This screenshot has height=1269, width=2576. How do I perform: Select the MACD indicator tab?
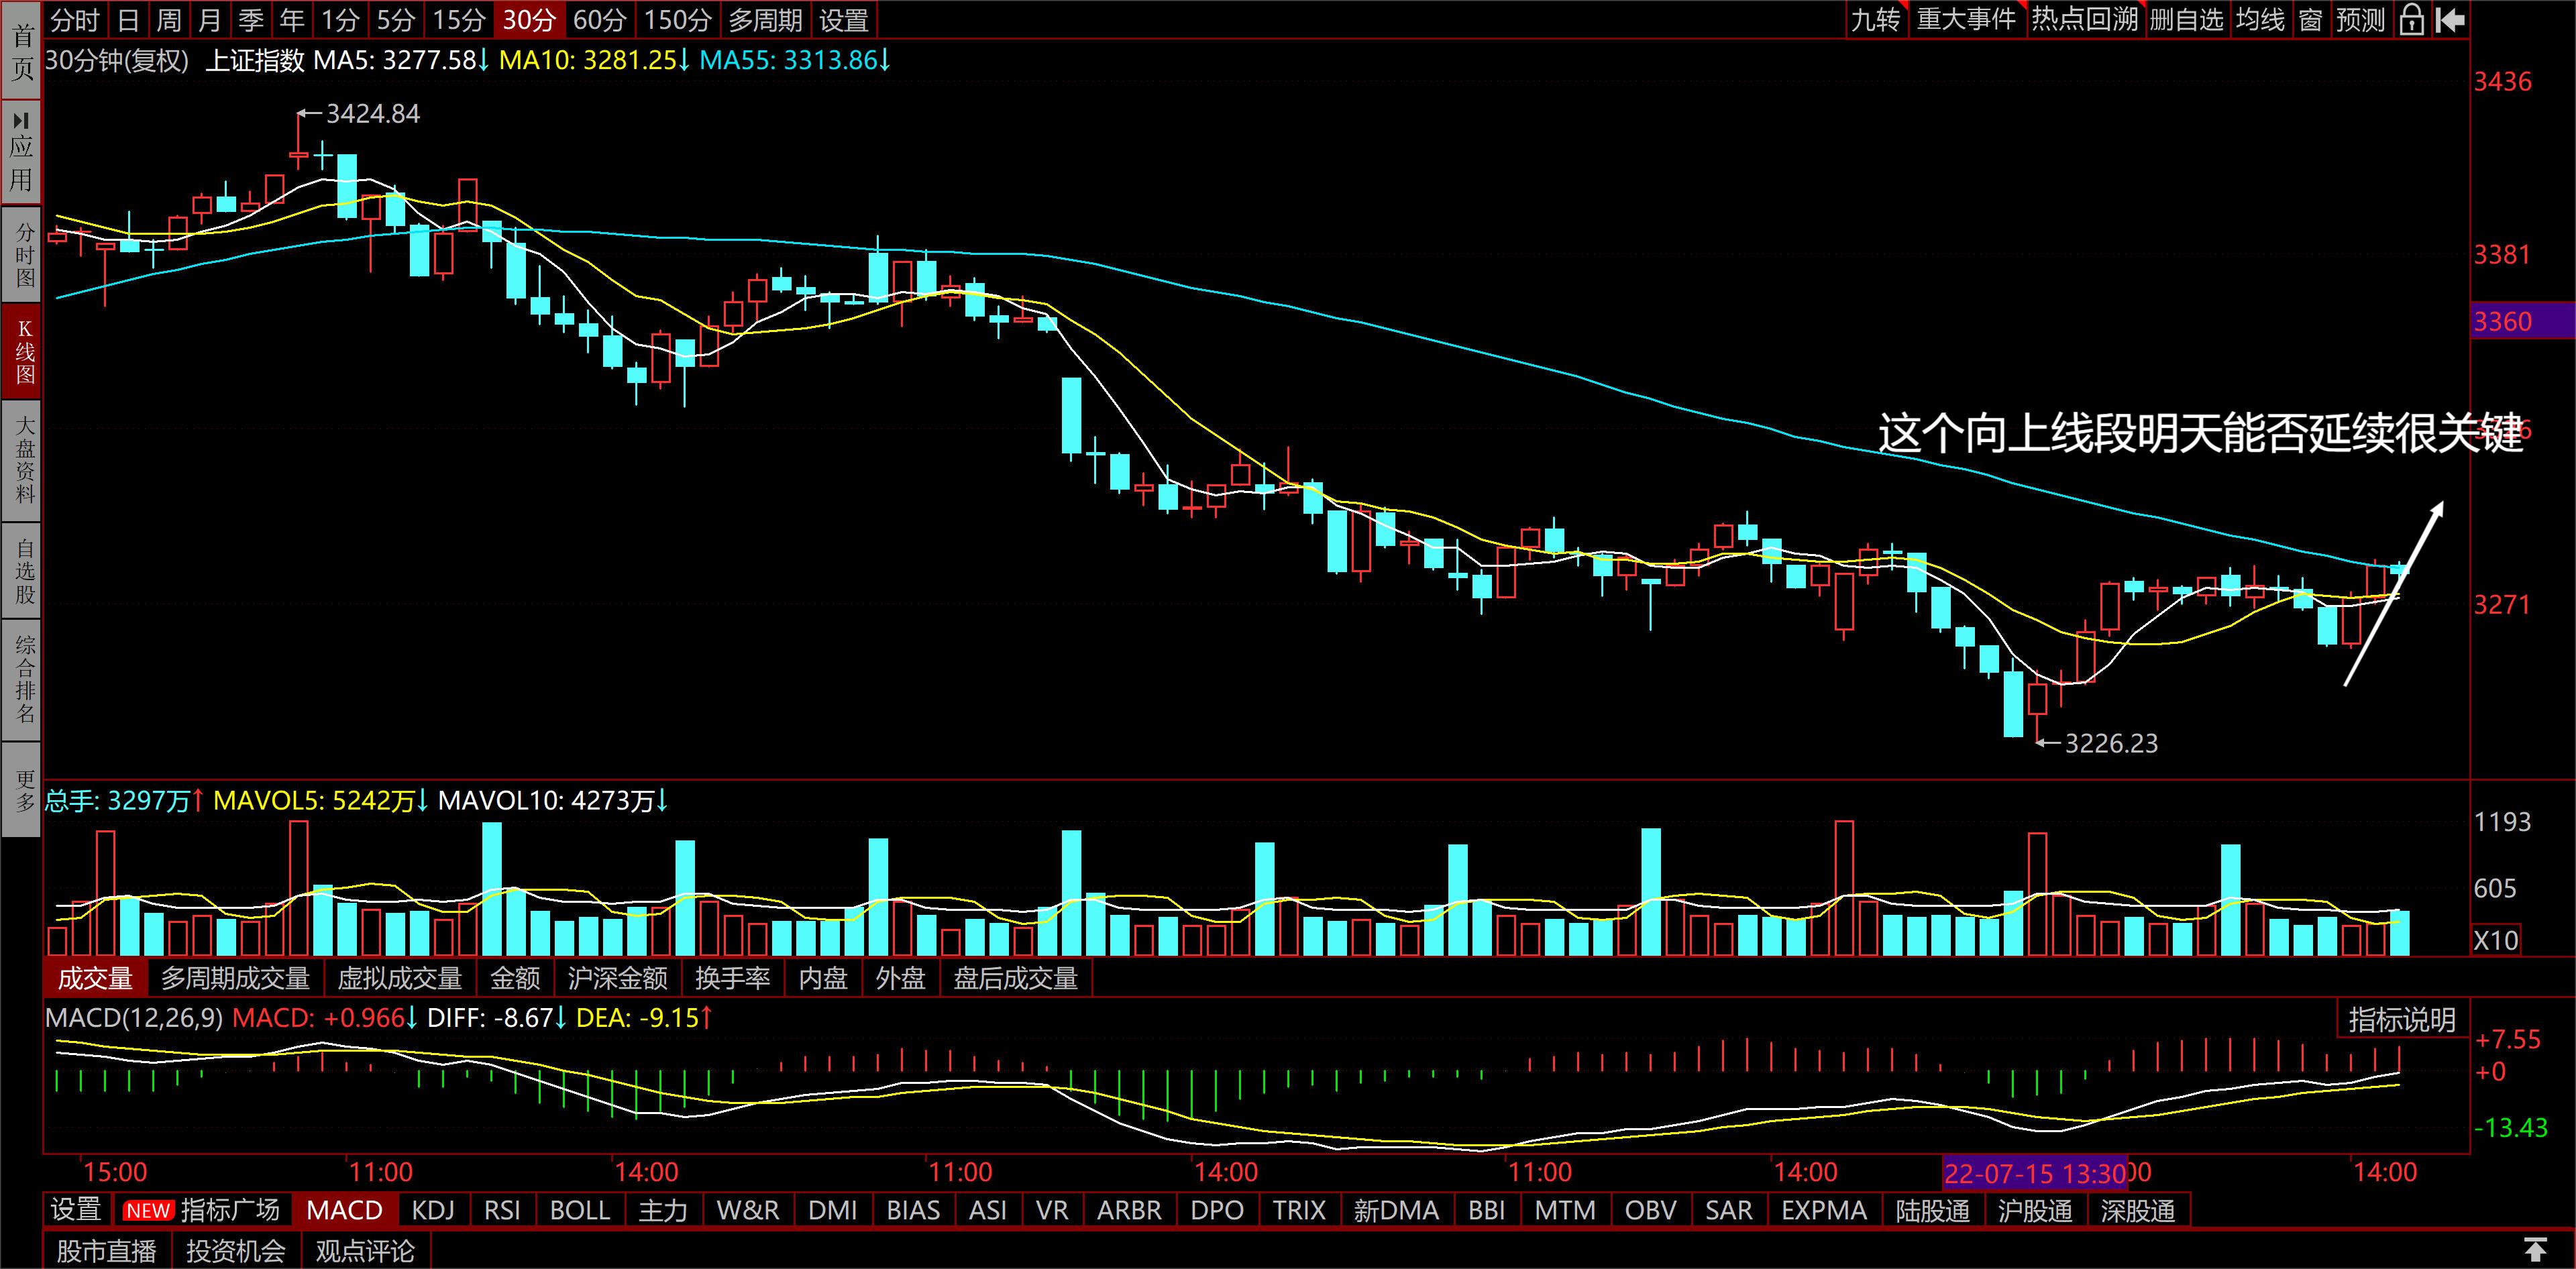tap(344, 1210)
